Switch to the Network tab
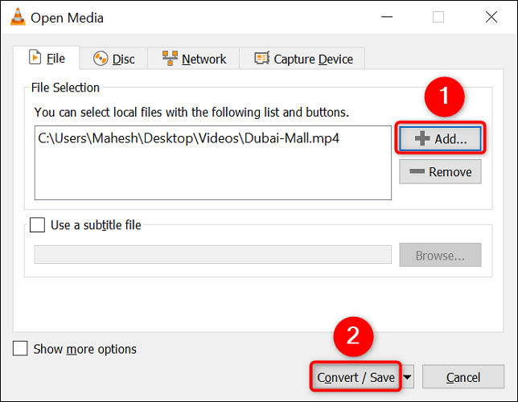 coord(194,59)
